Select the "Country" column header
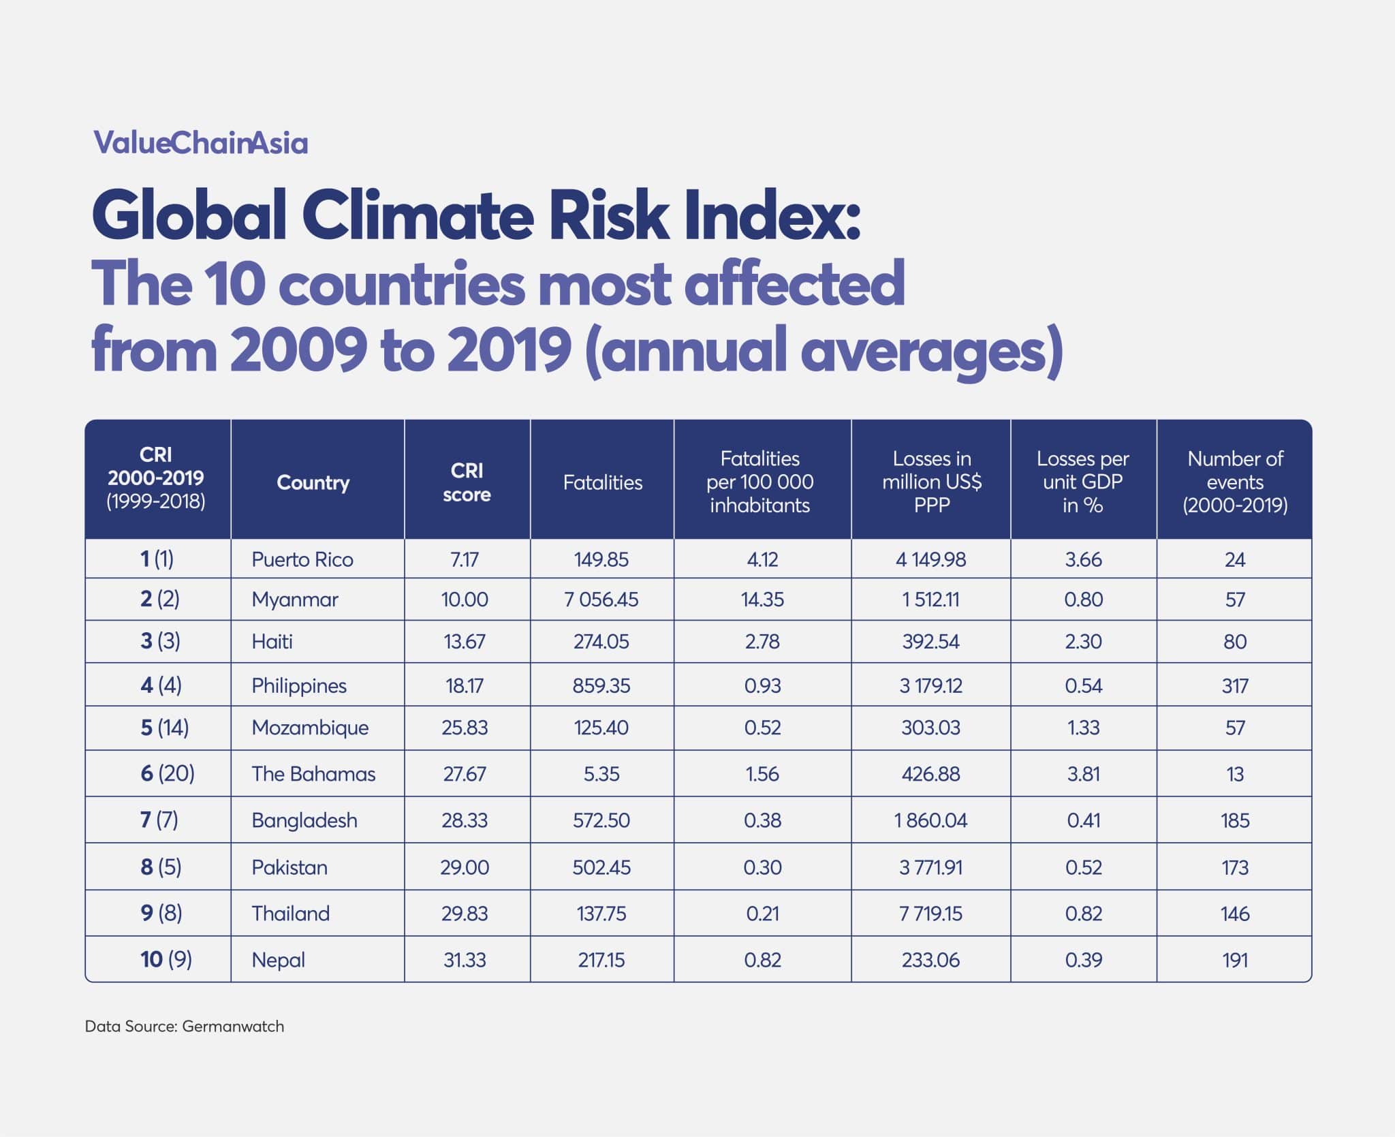The height and width of the screenshot is (1137, 1395). 313,482
